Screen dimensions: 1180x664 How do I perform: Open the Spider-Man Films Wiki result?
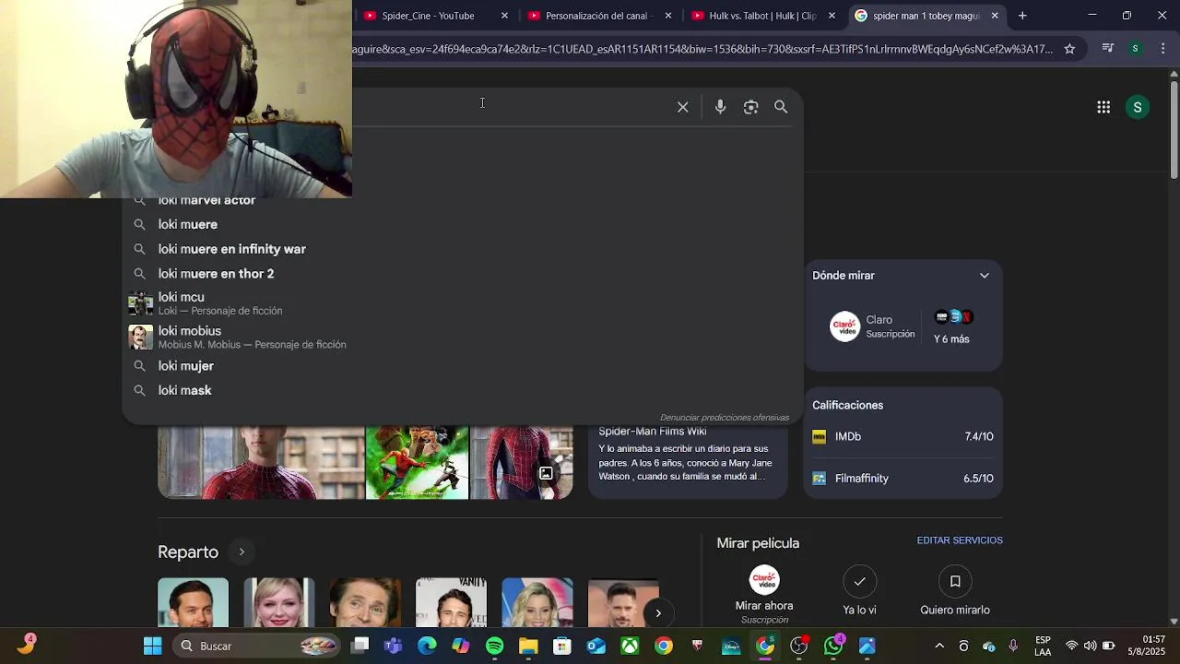[688, 461]
